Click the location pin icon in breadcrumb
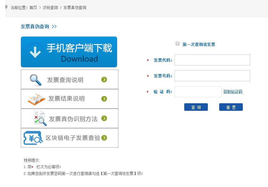The width and height of the screenshot is (268, 187). [x=6, y=7]
